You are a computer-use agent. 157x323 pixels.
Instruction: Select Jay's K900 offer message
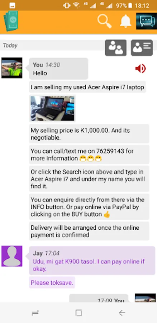point(92,261)
